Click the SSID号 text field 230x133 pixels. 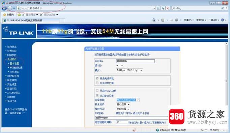[135, 61]
